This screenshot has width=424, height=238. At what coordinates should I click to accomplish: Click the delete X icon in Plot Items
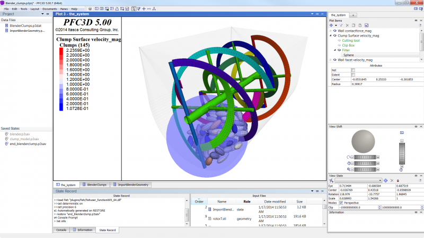click(x=347, y=25)
